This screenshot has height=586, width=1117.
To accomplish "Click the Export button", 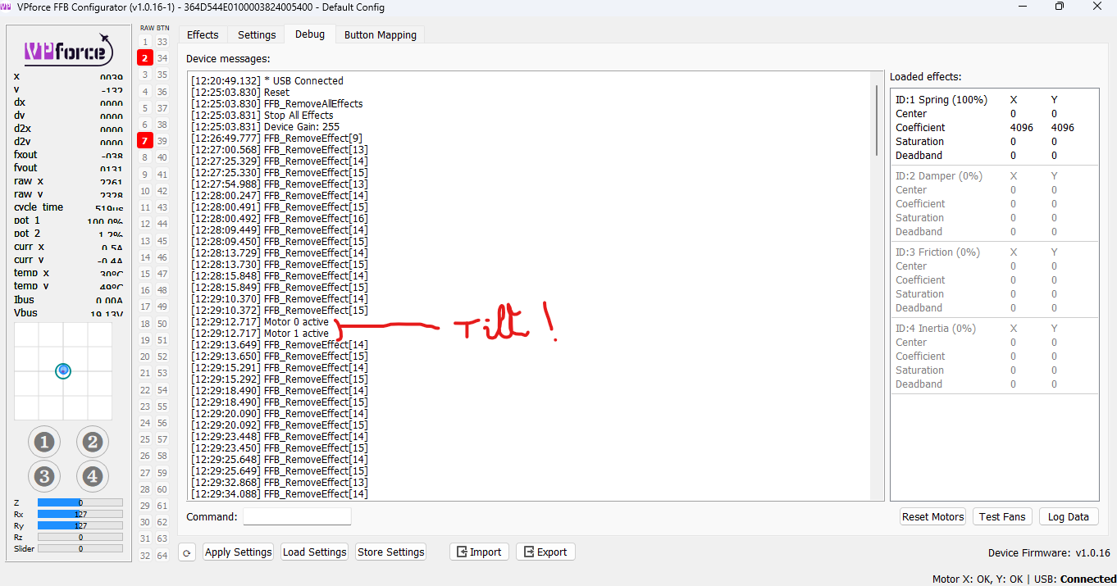I will pyautogui.click(x=545, y=552).
